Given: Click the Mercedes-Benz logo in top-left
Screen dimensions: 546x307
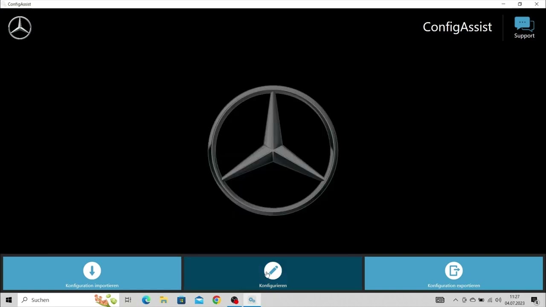Looking at the screenshot, I should [20, 28].
